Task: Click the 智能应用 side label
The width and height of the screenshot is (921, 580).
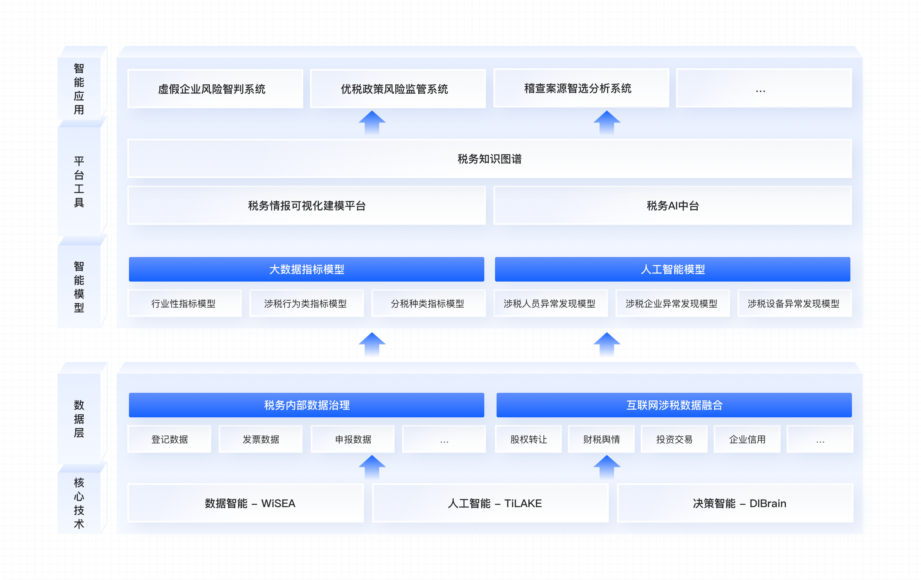Action: point(79,89)
